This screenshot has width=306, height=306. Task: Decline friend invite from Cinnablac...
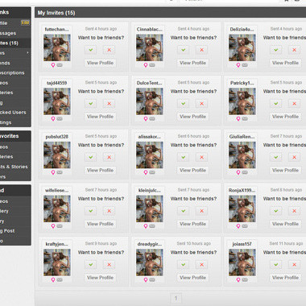click(201, 50)
